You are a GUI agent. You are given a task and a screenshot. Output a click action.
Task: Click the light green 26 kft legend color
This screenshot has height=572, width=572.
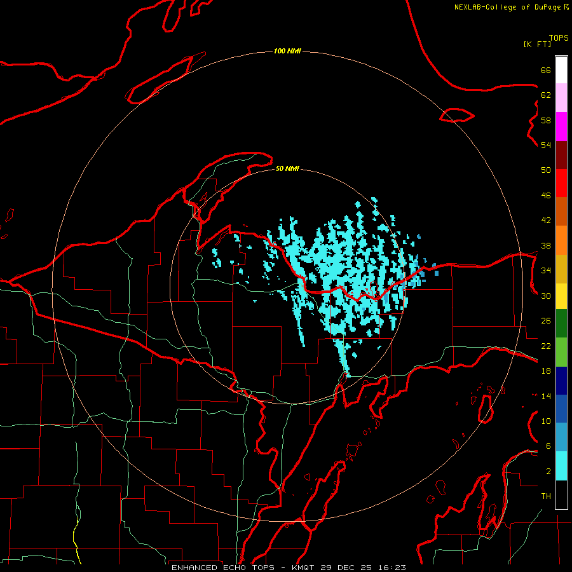(561, 352)
